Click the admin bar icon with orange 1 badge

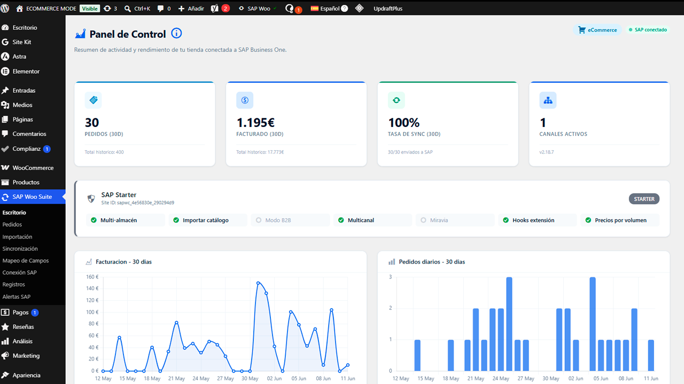pyautogui.click(x=293, y=9)
